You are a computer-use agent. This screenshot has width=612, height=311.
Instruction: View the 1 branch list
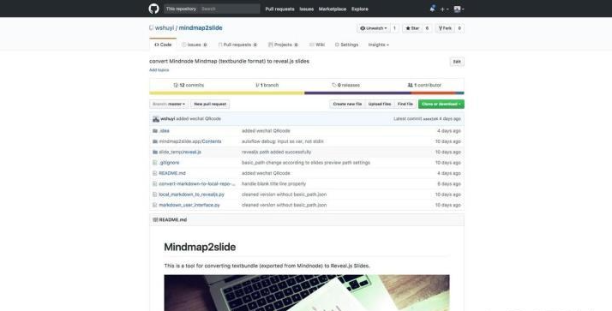coord(267,85)
